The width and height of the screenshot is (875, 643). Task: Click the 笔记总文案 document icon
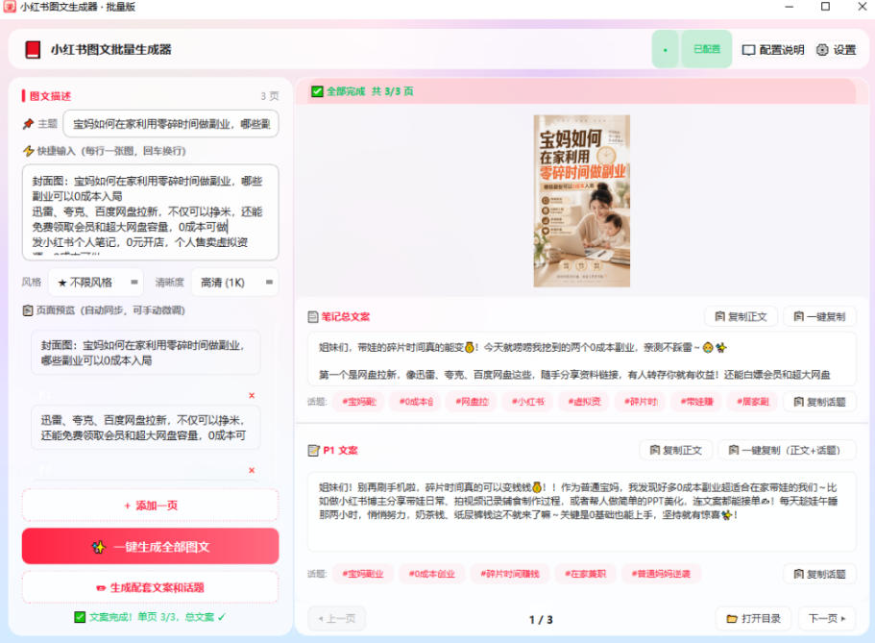[x=313, y=317]
